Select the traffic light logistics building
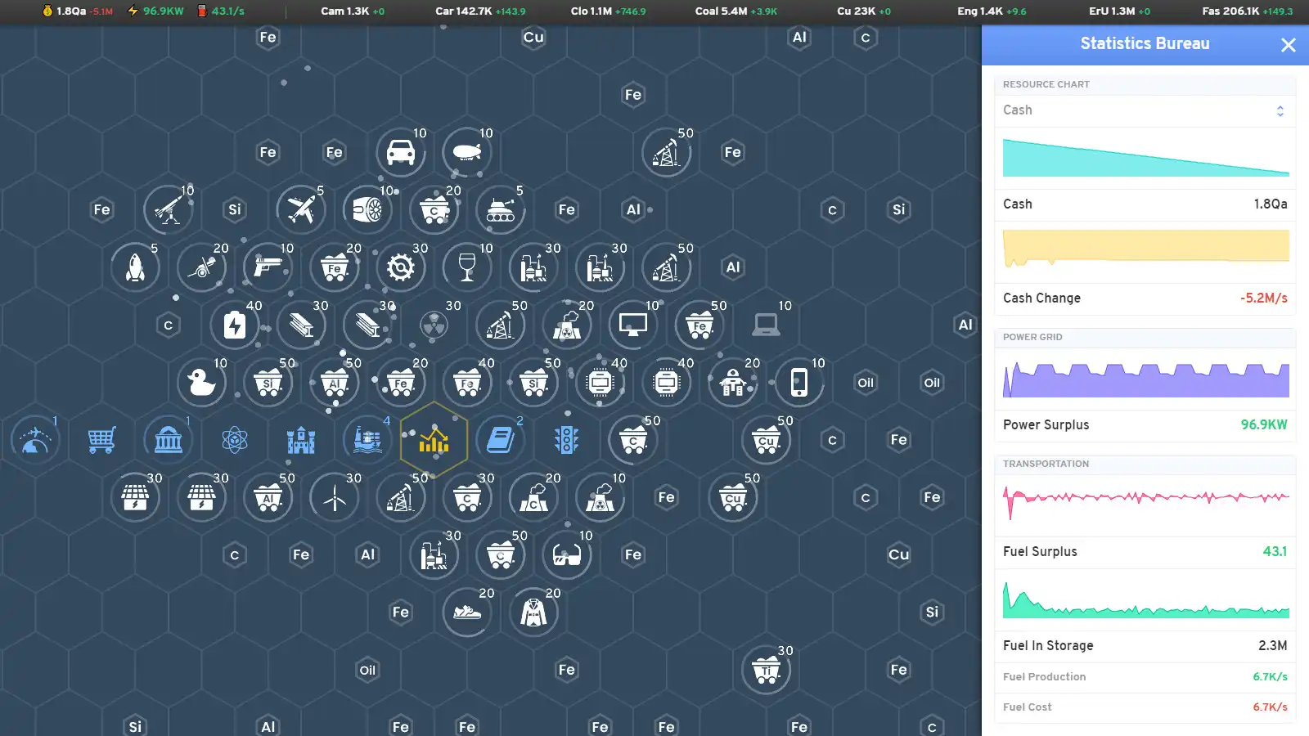 (x=566, y=440)
